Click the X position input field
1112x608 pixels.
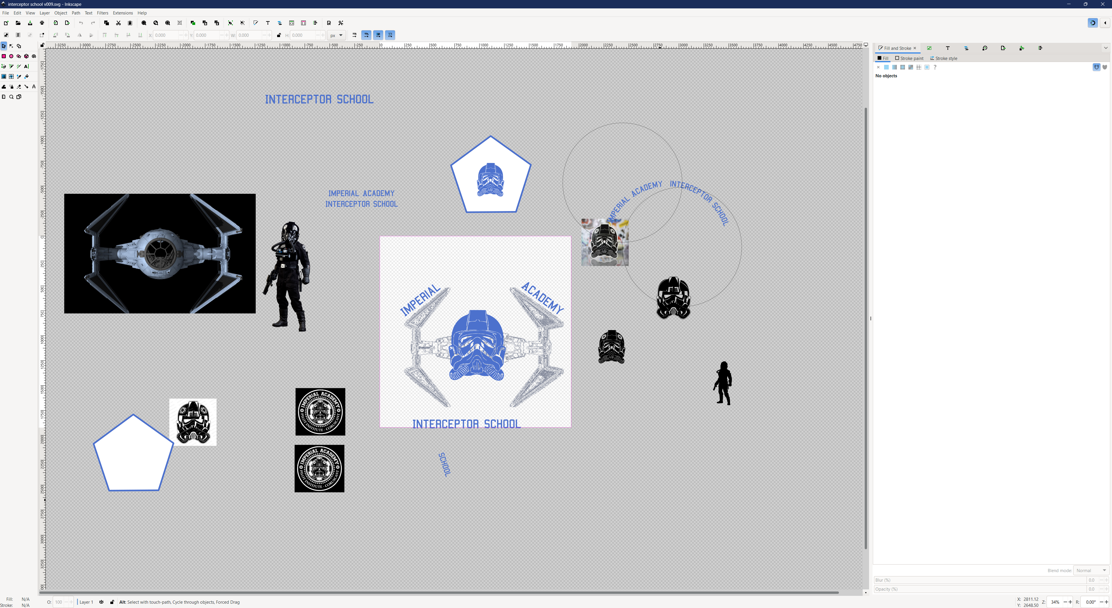coord(166,35)
